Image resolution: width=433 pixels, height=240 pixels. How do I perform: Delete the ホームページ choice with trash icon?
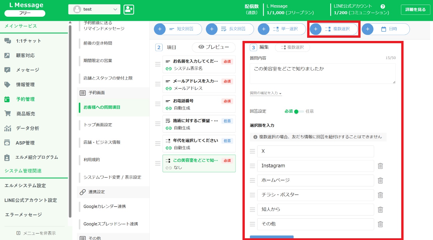pyautogui.click(x=380, y=180)
